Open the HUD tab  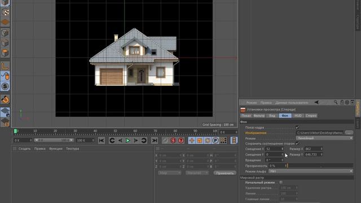point(298,116)
